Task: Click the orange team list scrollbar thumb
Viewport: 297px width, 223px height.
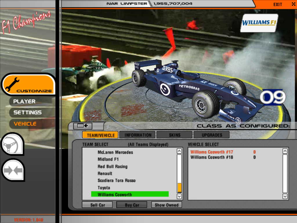Action: point(179,188)
